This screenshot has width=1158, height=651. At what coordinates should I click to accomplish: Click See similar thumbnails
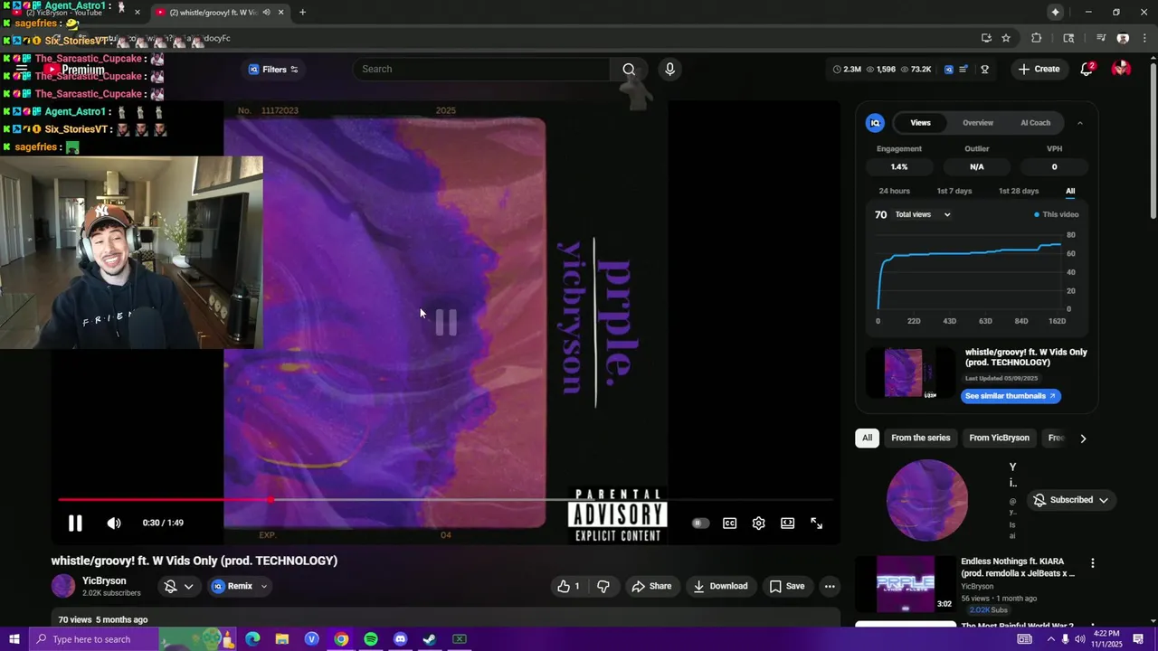[1011, 396]
